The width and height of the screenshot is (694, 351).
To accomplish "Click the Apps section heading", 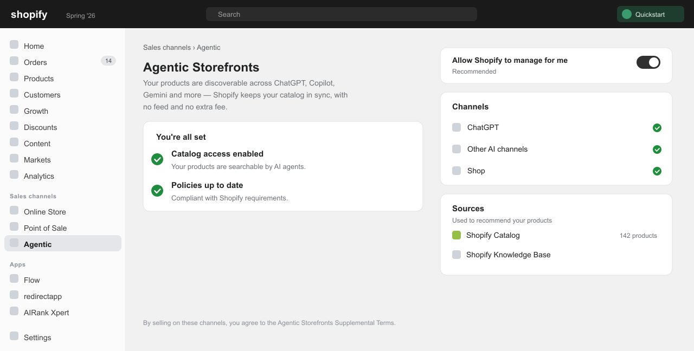I will (17, 264).
